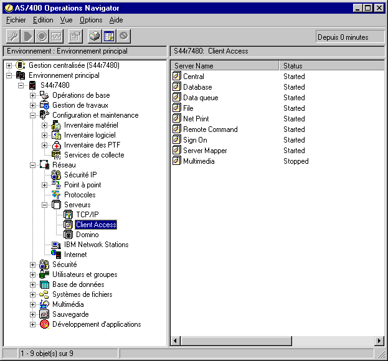Screen dimensions: 388x361
Task: Select the stopped Multimedia server icon
Action: click(x=177, y=161)
